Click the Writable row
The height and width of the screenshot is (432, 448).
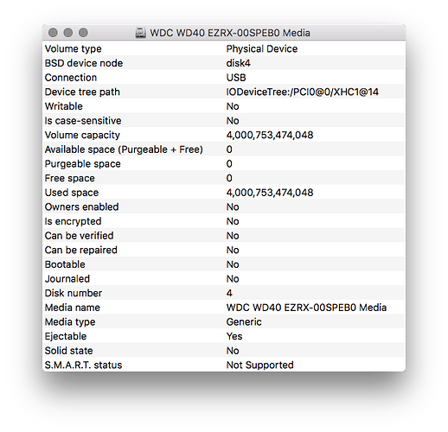click(224, 106)
